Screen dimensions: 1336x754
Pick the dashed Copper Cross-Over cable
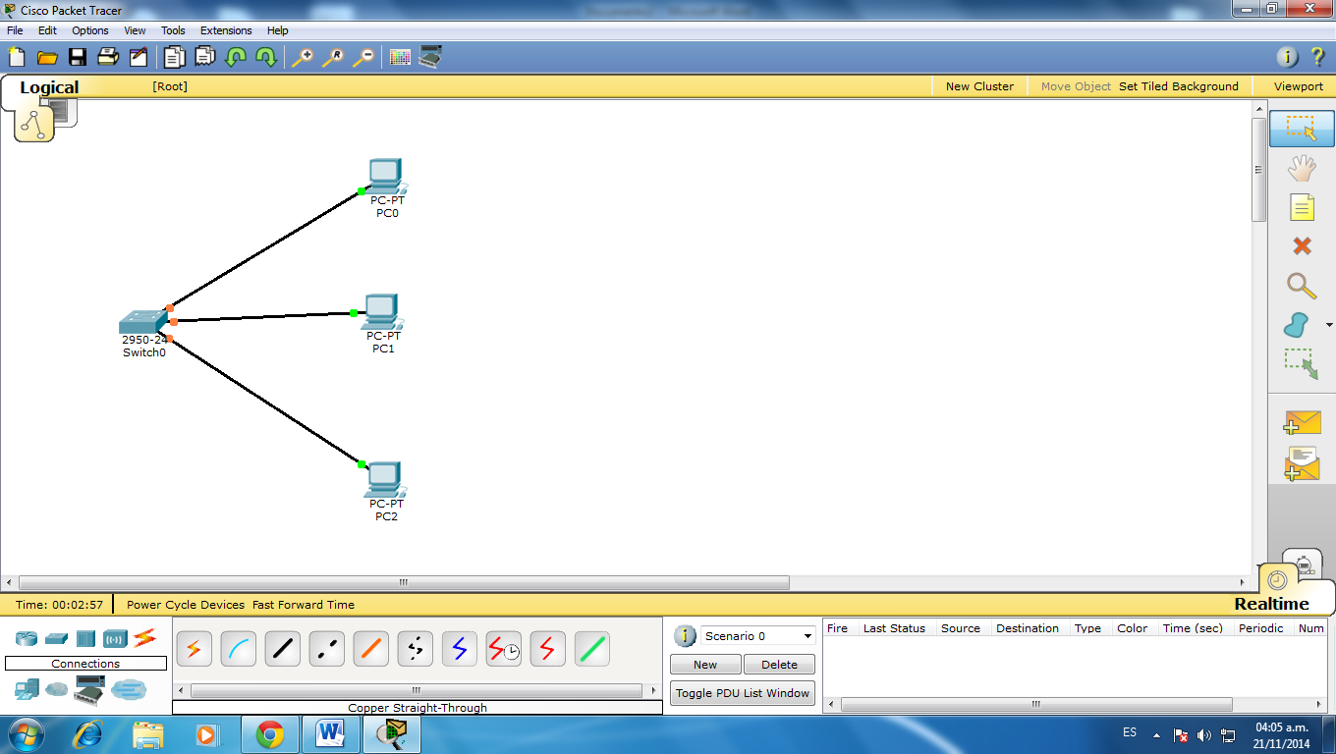[327, 649]
